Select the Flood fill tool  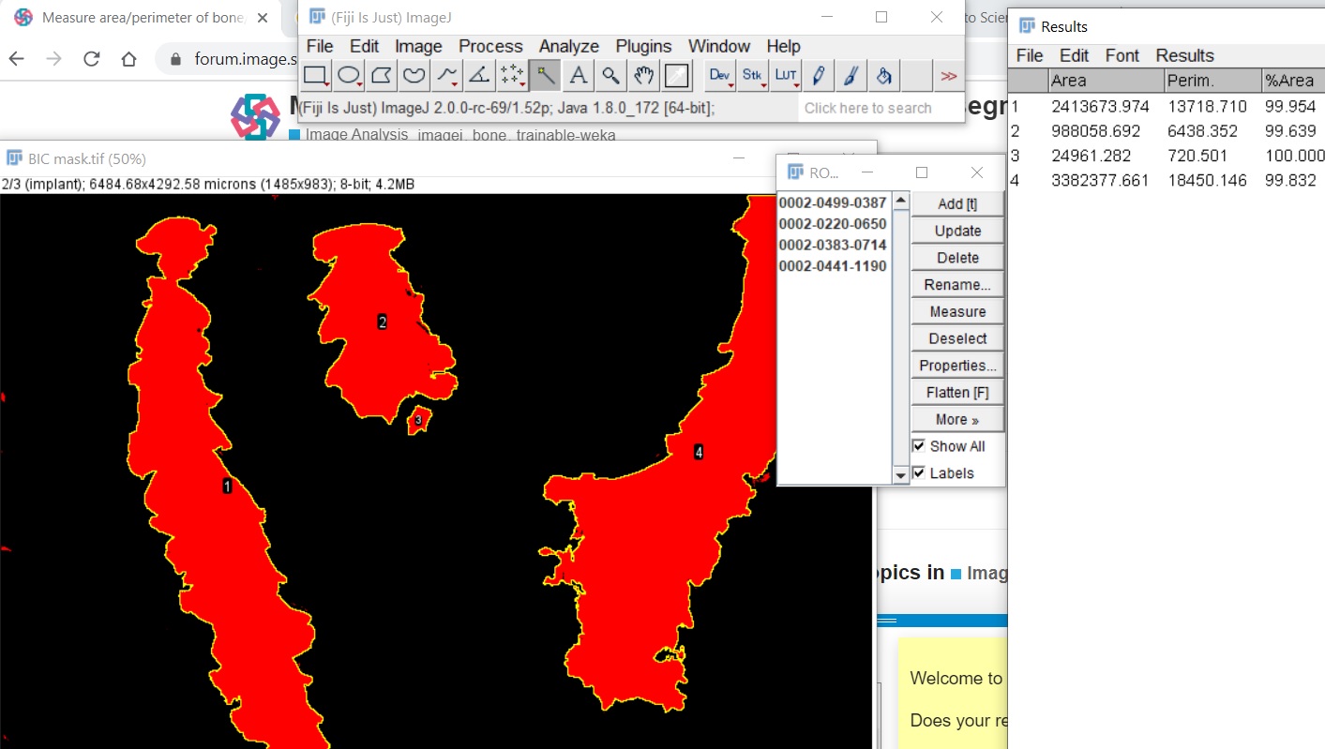click(x=882, y=75)
